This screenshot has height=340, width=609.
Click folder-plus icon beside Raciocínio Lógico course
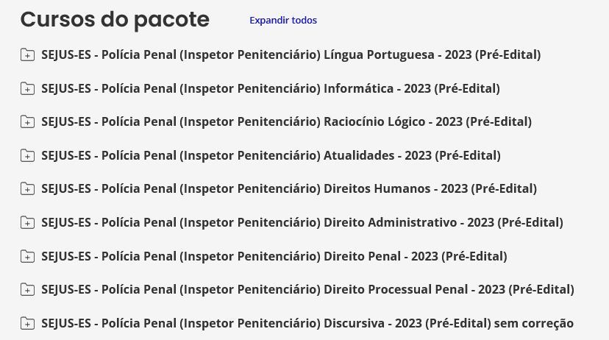[27, 121]
